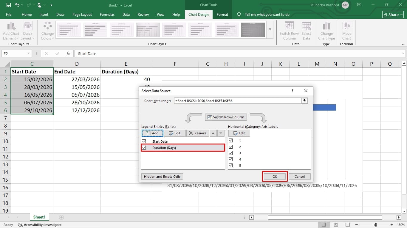Open the File menu

tap(9, 14)
